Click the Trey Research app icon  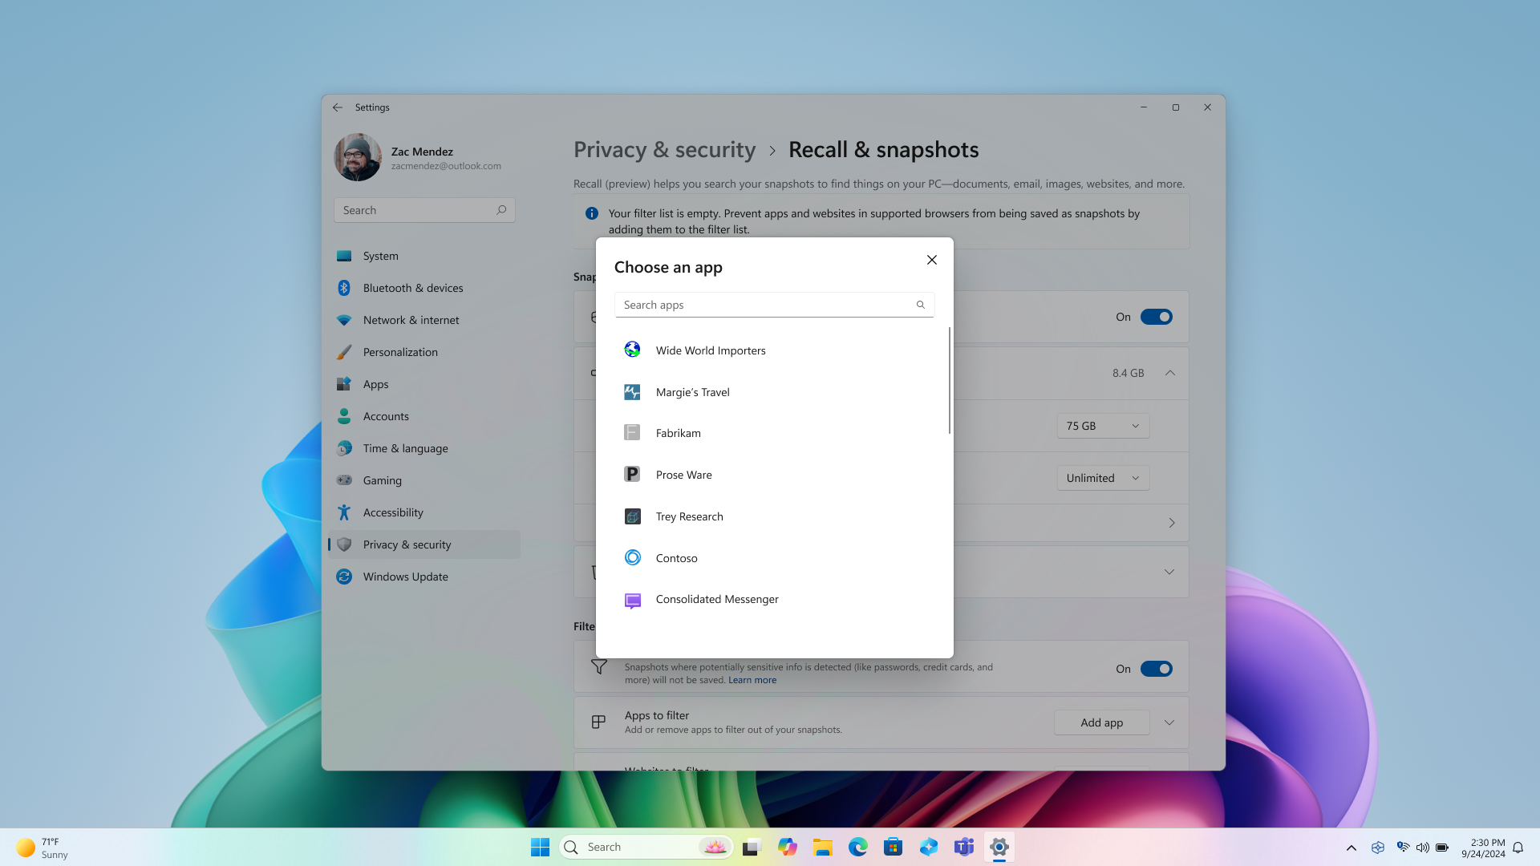(633, 516)
